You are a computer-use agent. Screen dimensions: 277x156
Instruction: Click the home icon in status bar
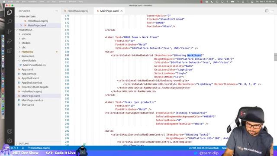pos(23,148)
